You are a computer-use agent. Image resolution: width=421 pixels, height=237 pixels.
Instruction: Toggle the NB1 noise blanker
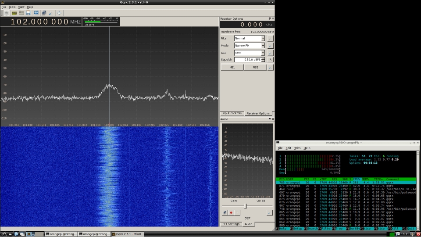pyautogui.click(x=232, y=67)
